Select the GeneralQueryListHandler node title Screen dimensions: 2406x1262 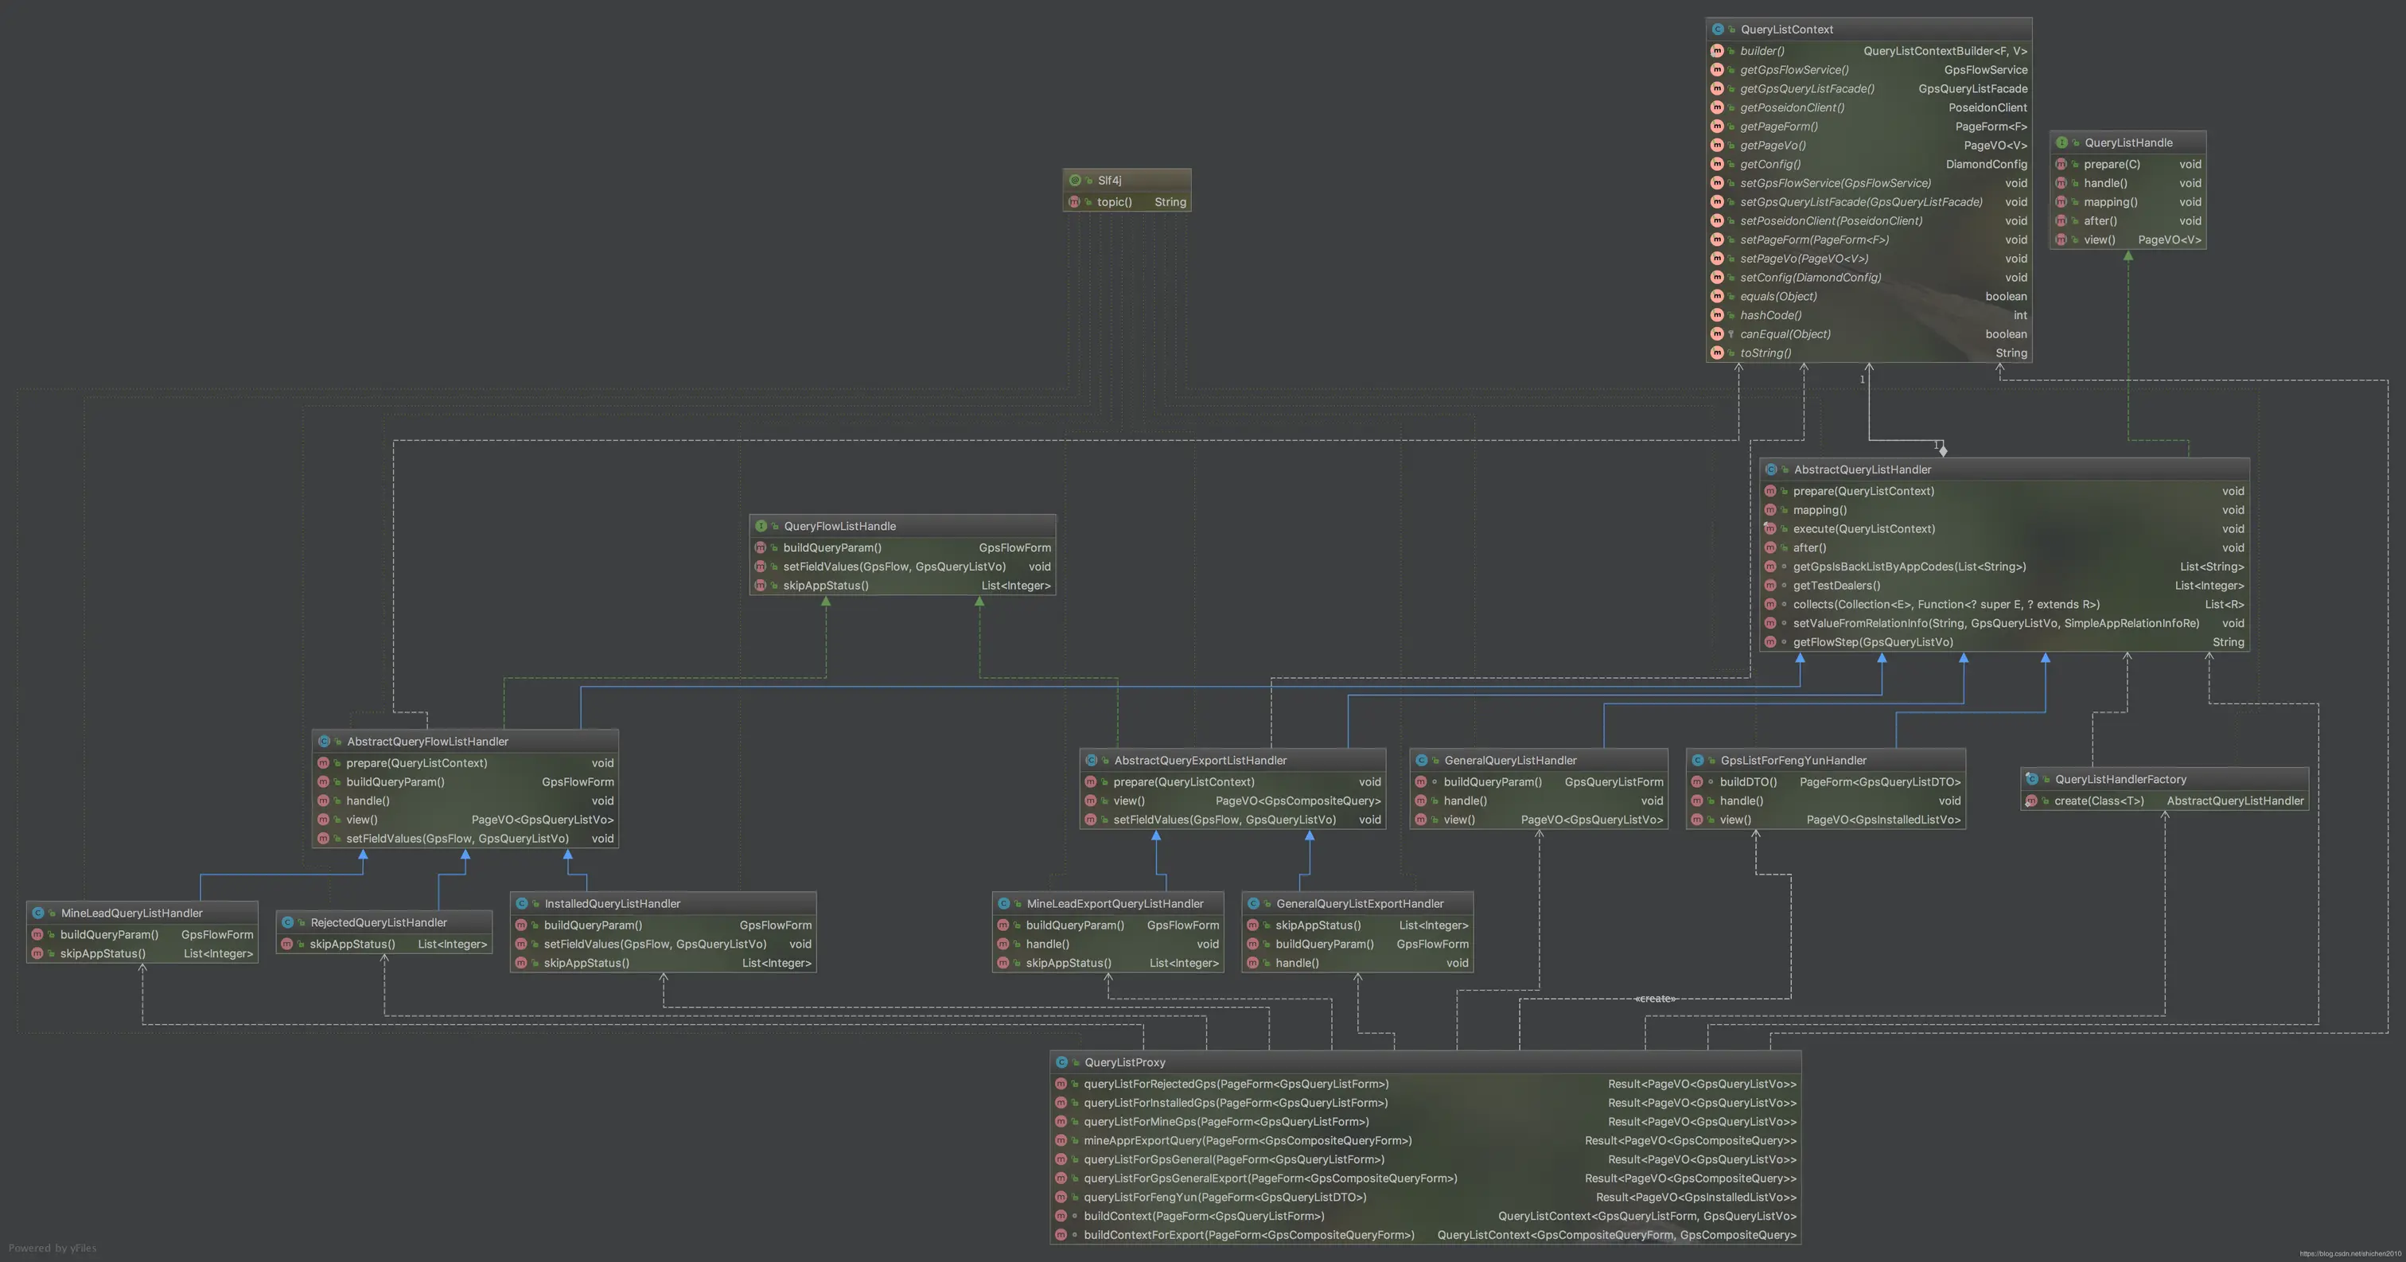[1509, 761]
